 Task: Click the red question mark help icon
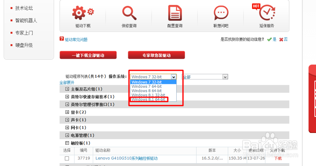(x=62, y=39)
